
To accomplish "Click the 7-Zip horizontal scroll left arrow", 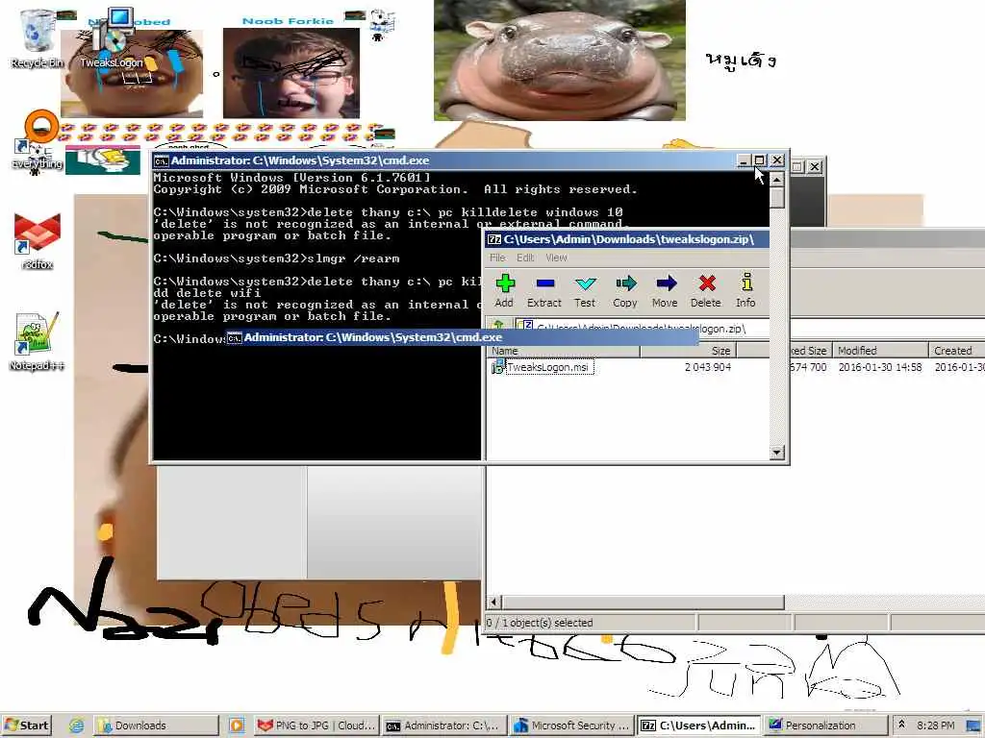I will coord(493,603).
